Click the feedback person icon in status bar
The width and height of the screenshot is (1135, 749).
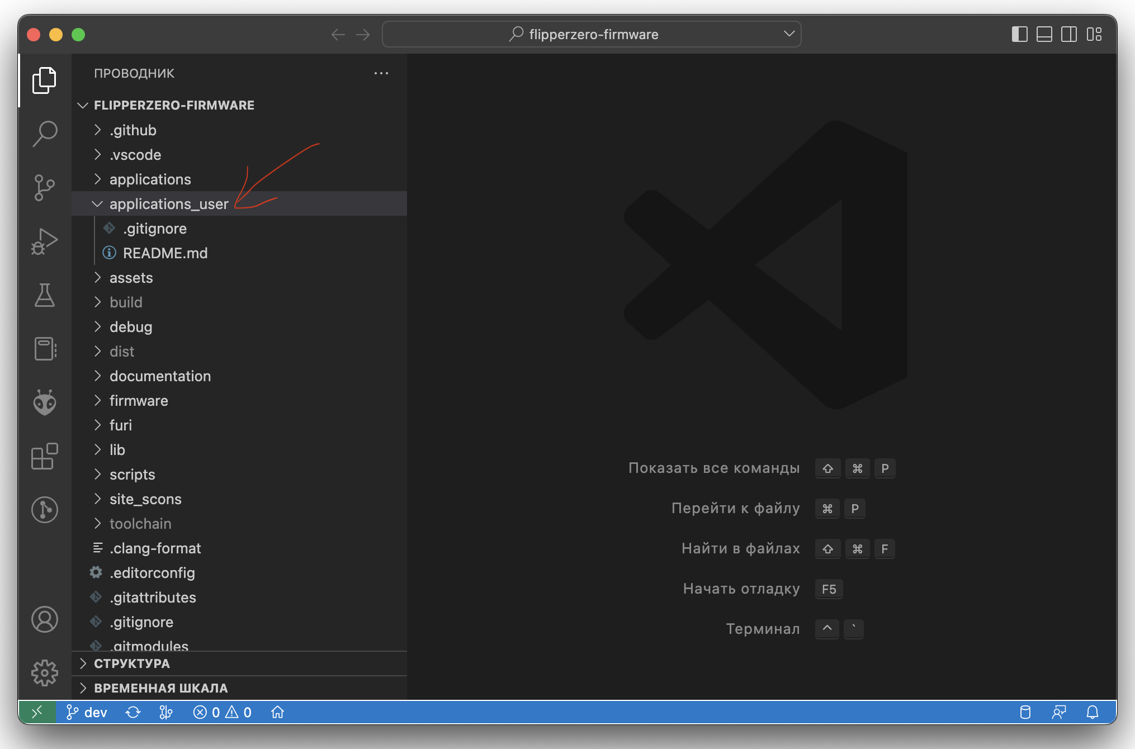[1059, 712]
